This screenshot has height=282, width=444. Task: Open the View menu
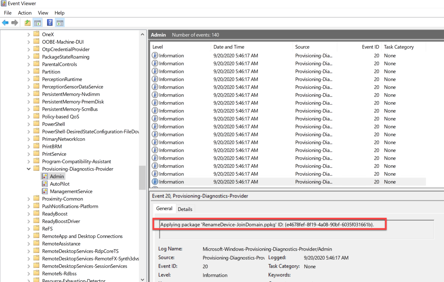[x=43, y=13]
